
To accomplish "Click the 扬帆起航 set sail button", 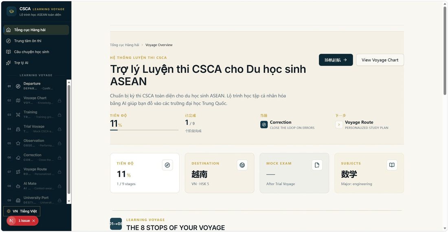I will tap(336, 60).
